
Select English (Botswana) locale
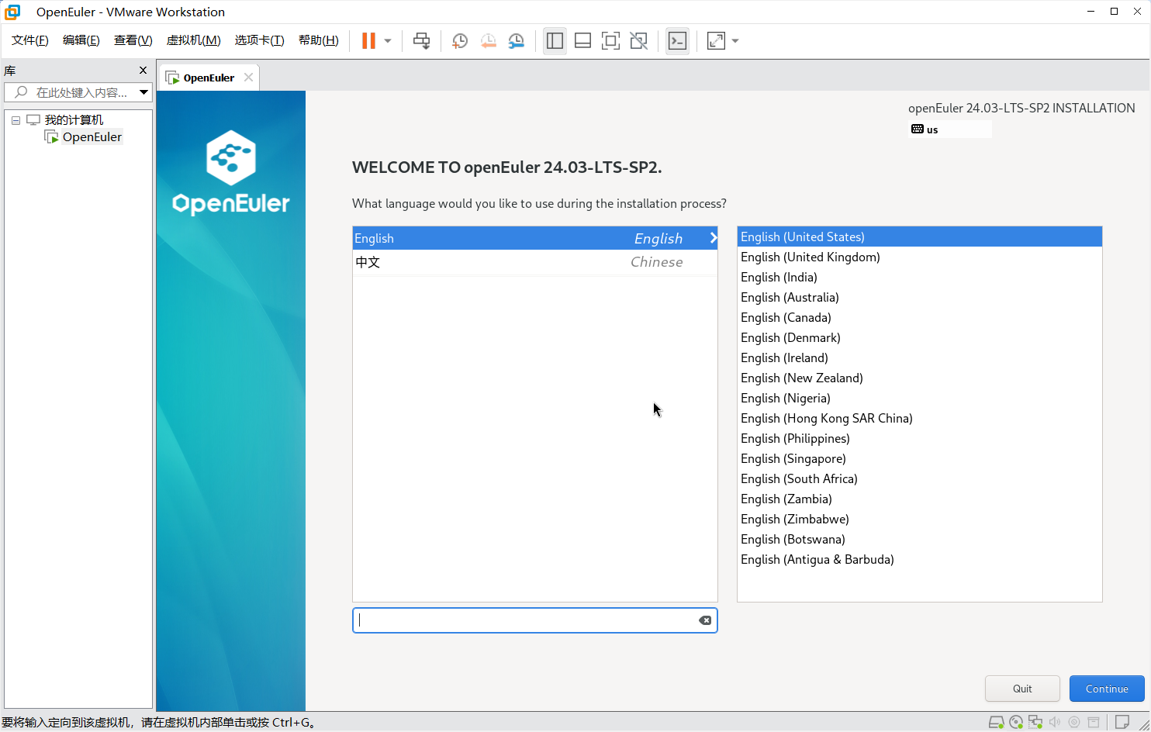[x=919, y=539]
